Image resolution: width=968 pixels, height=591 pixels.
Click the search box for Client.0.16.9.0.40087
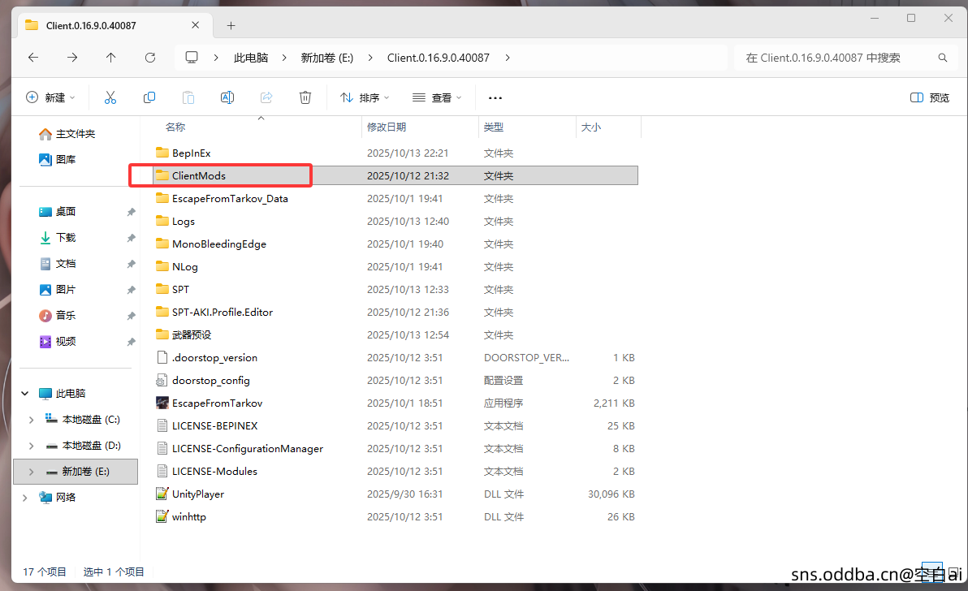[836, 58]
